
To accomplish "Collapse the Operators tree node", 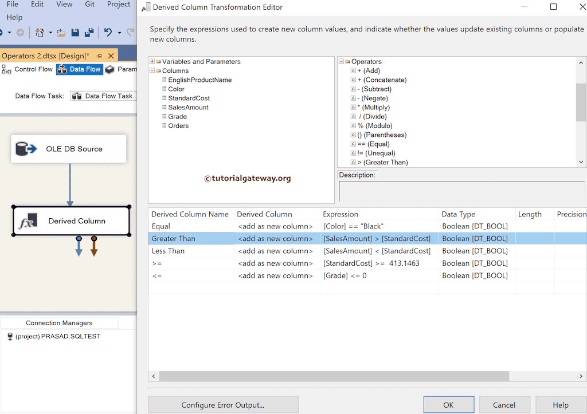I will (x=341, y=61).
